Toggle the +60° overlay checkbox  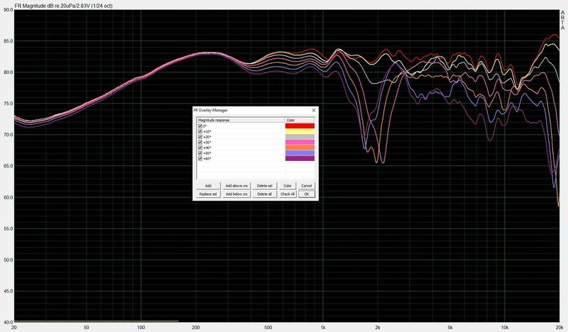200,159
